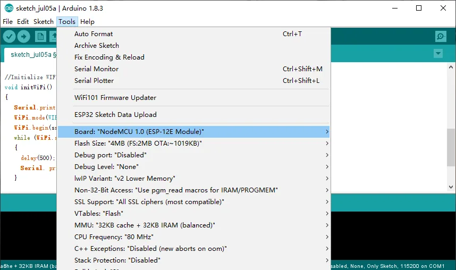
Task: Click the New sketch toolbar icon
Action: (40, 37)
